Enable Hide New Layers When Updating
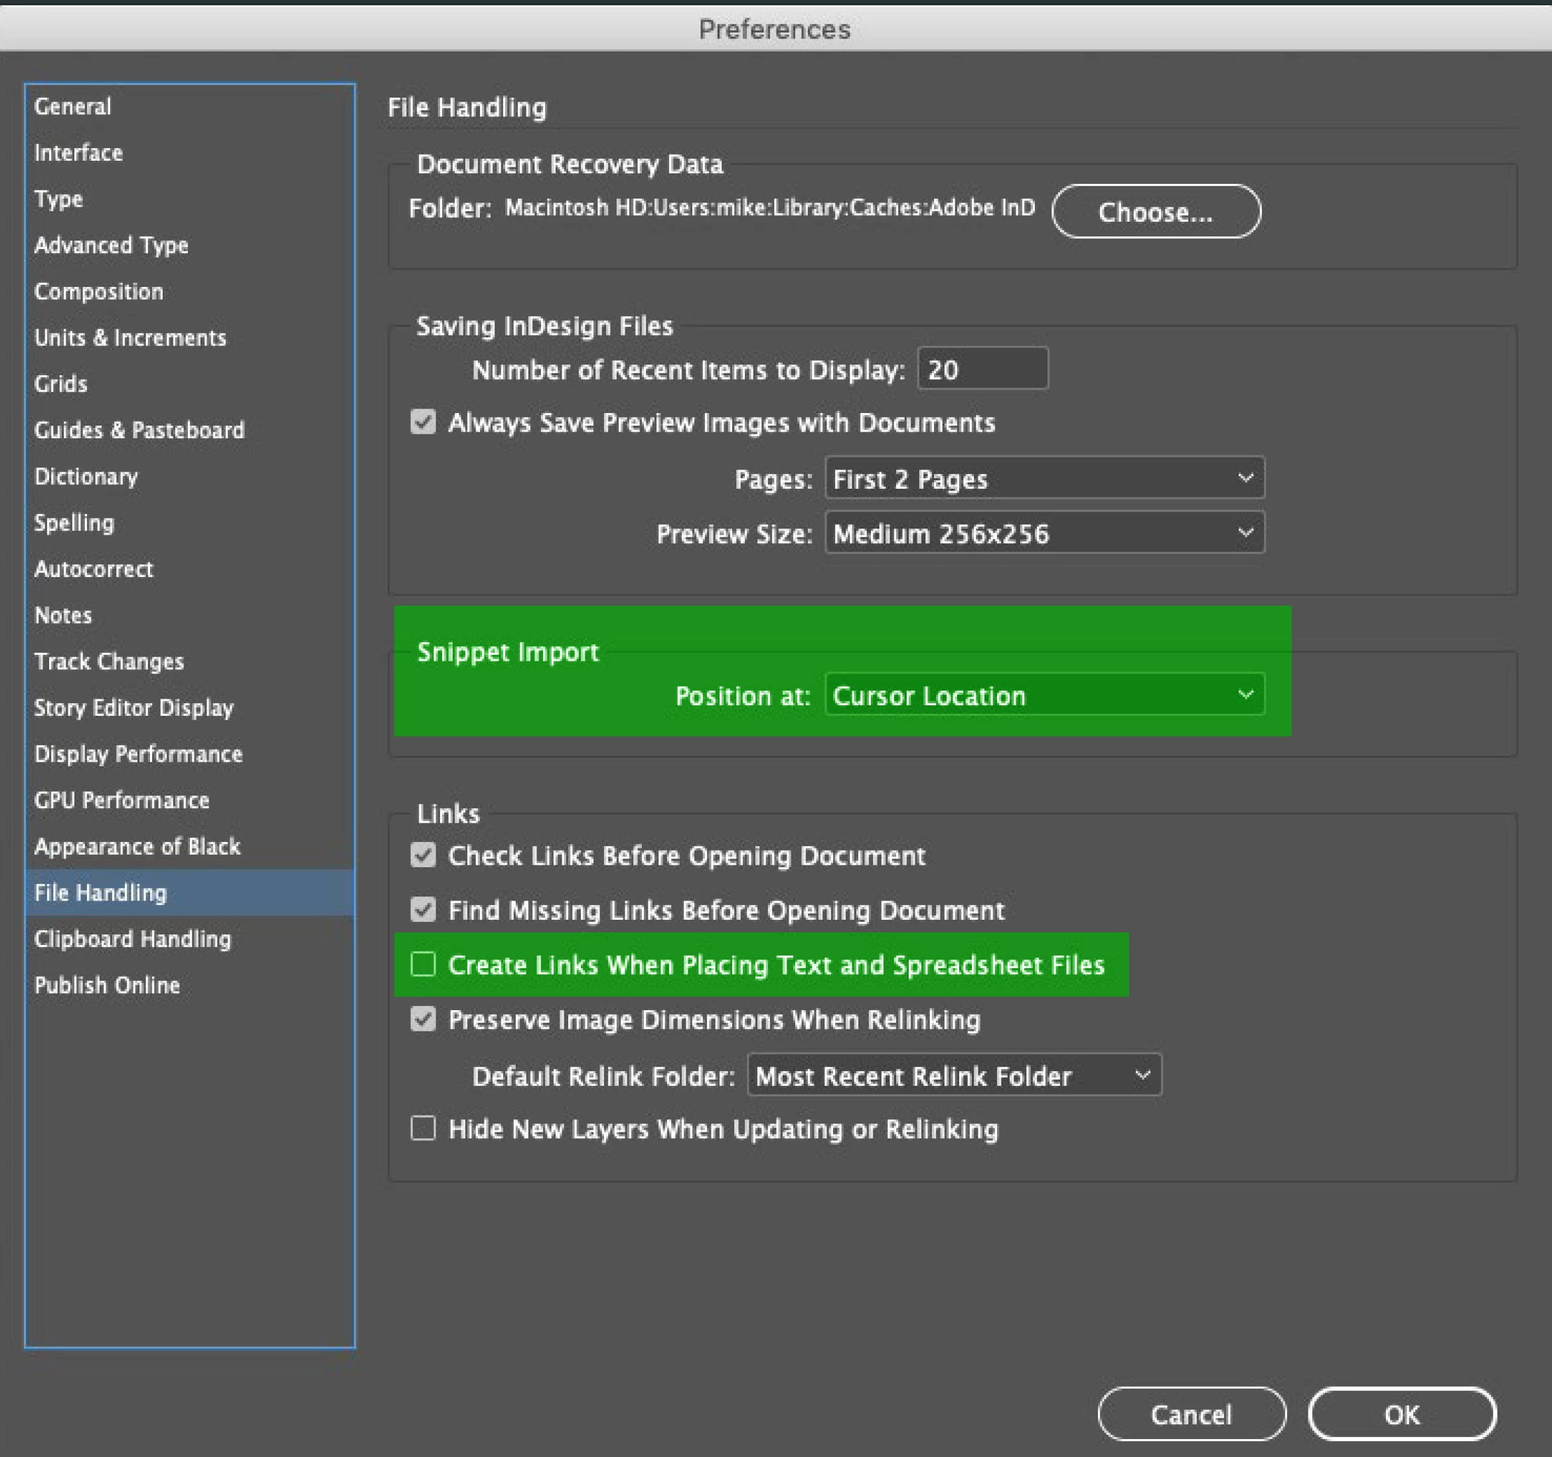 [x=422, y=1128]
